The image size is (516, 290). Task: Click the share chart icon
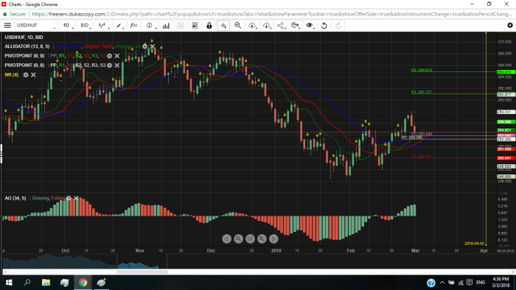point(280,25)
